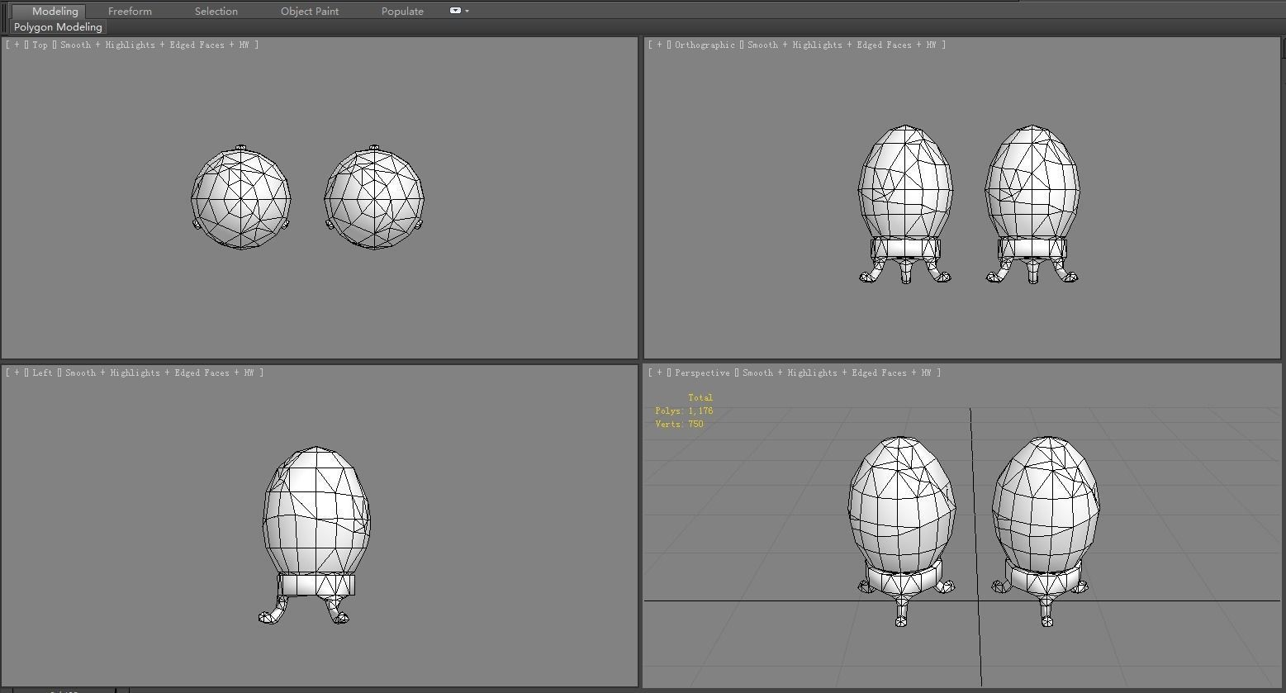Select the right egg in the Top viewport

pyautogui.click(x=374, y=198)
